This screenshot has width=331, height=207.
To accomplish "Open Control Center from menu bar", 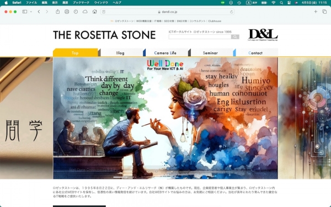I will click(x=289, y=3).
